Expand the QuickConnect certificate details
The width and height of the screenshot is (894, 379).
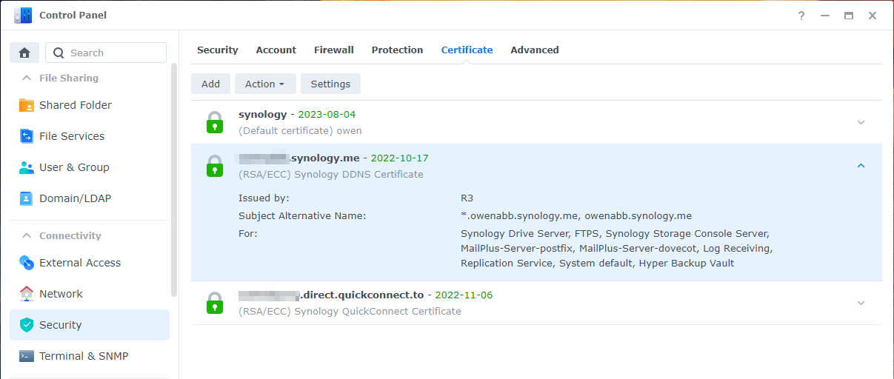(861, 303)
